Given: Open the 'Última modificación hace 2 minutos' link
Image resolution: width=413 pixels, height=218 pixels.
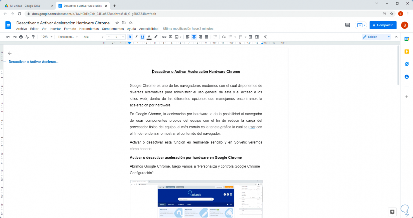Looking at the screenshot, I should coord(188,29).
